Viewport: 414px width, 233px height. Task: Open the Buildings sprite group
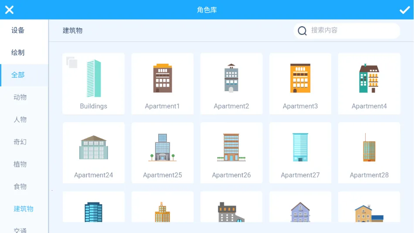pyautogui.click(x=93, y=84)
